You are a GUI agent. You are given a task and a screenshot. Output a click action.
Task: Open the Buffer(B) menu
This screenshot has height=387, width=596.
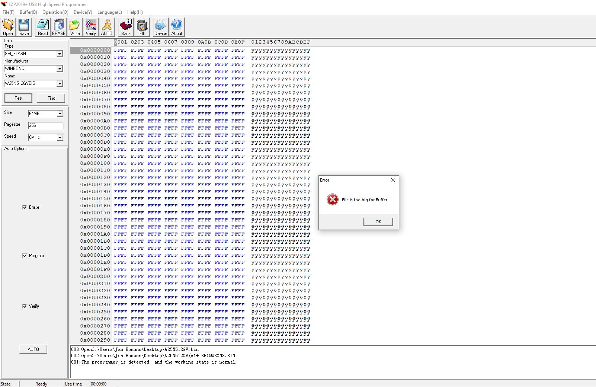point(28,12)
